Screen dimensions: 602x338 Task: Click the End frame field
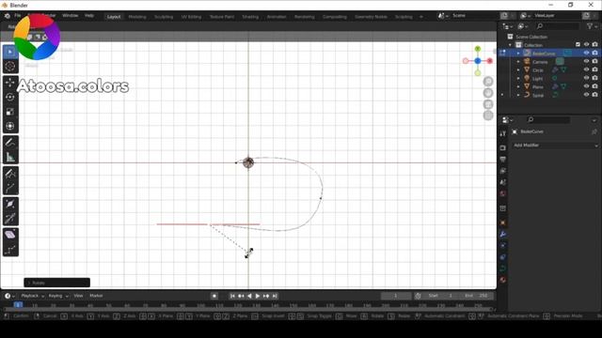(x=476, y=296)
